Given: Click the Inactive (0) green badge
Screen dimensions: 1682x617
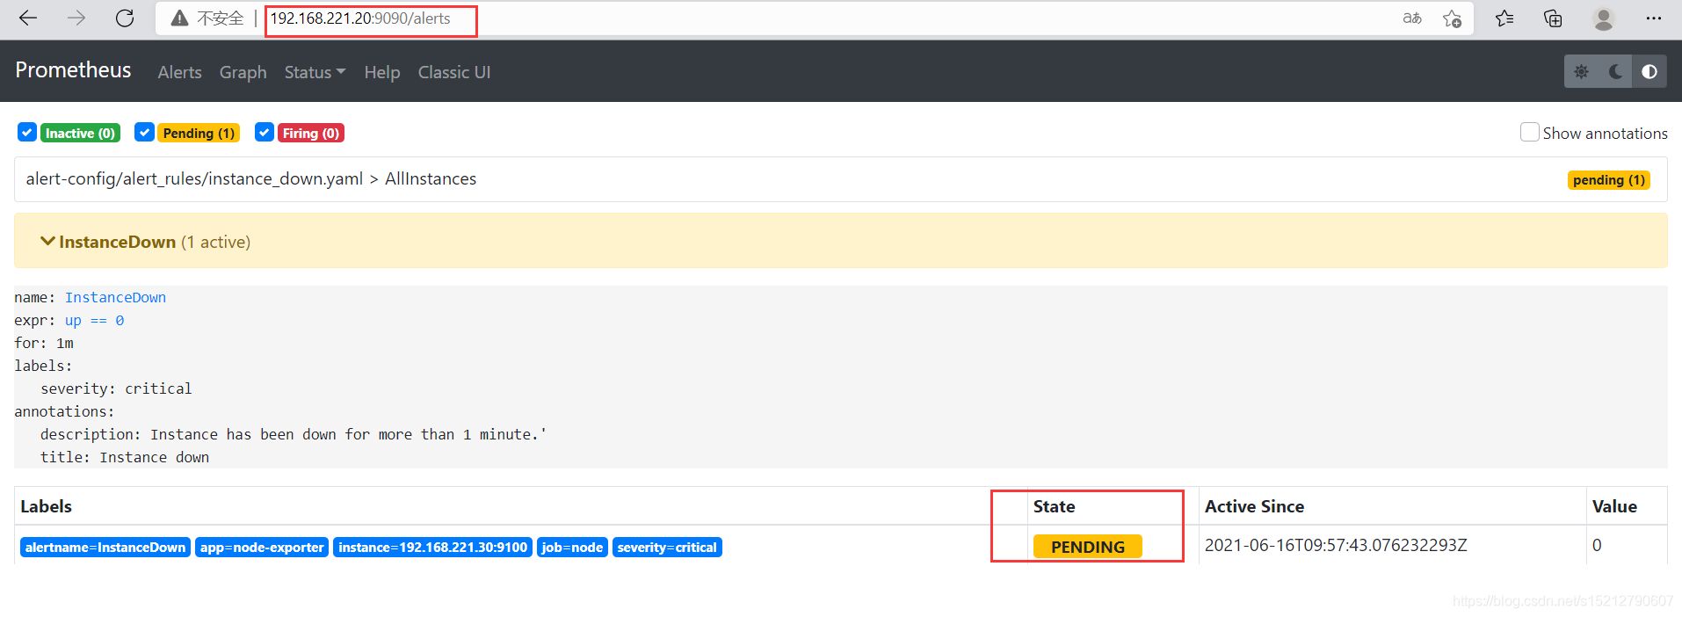Looking at the screenshot, I should coord(80,133).
